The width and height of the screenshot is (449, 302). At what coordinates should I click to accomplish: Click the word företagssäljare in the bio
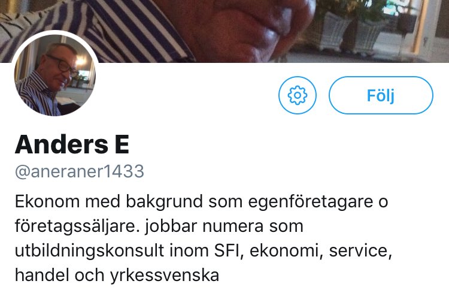click(x=78, y=226)
